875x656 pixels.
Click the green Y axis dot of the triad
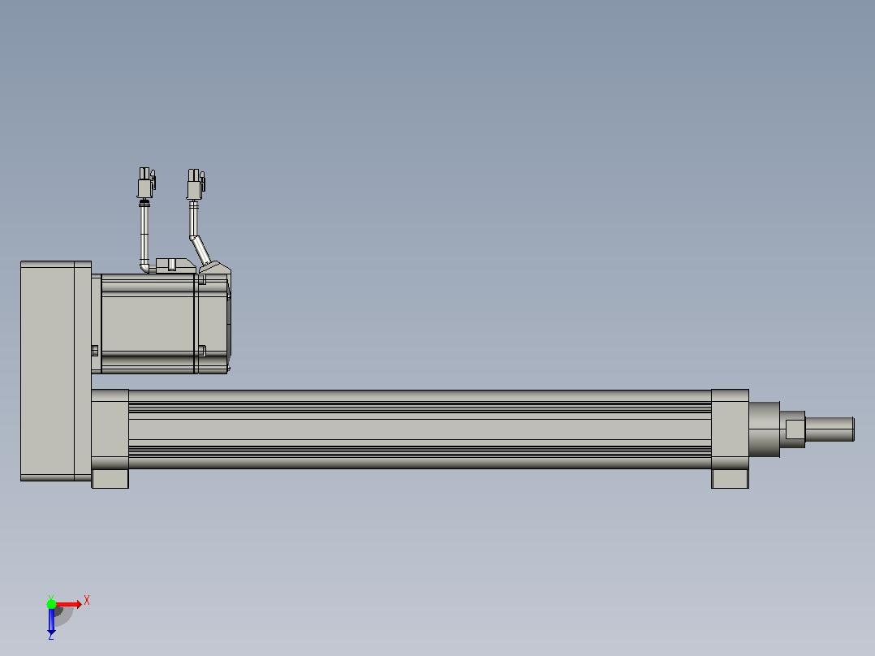tap(51, 604)
